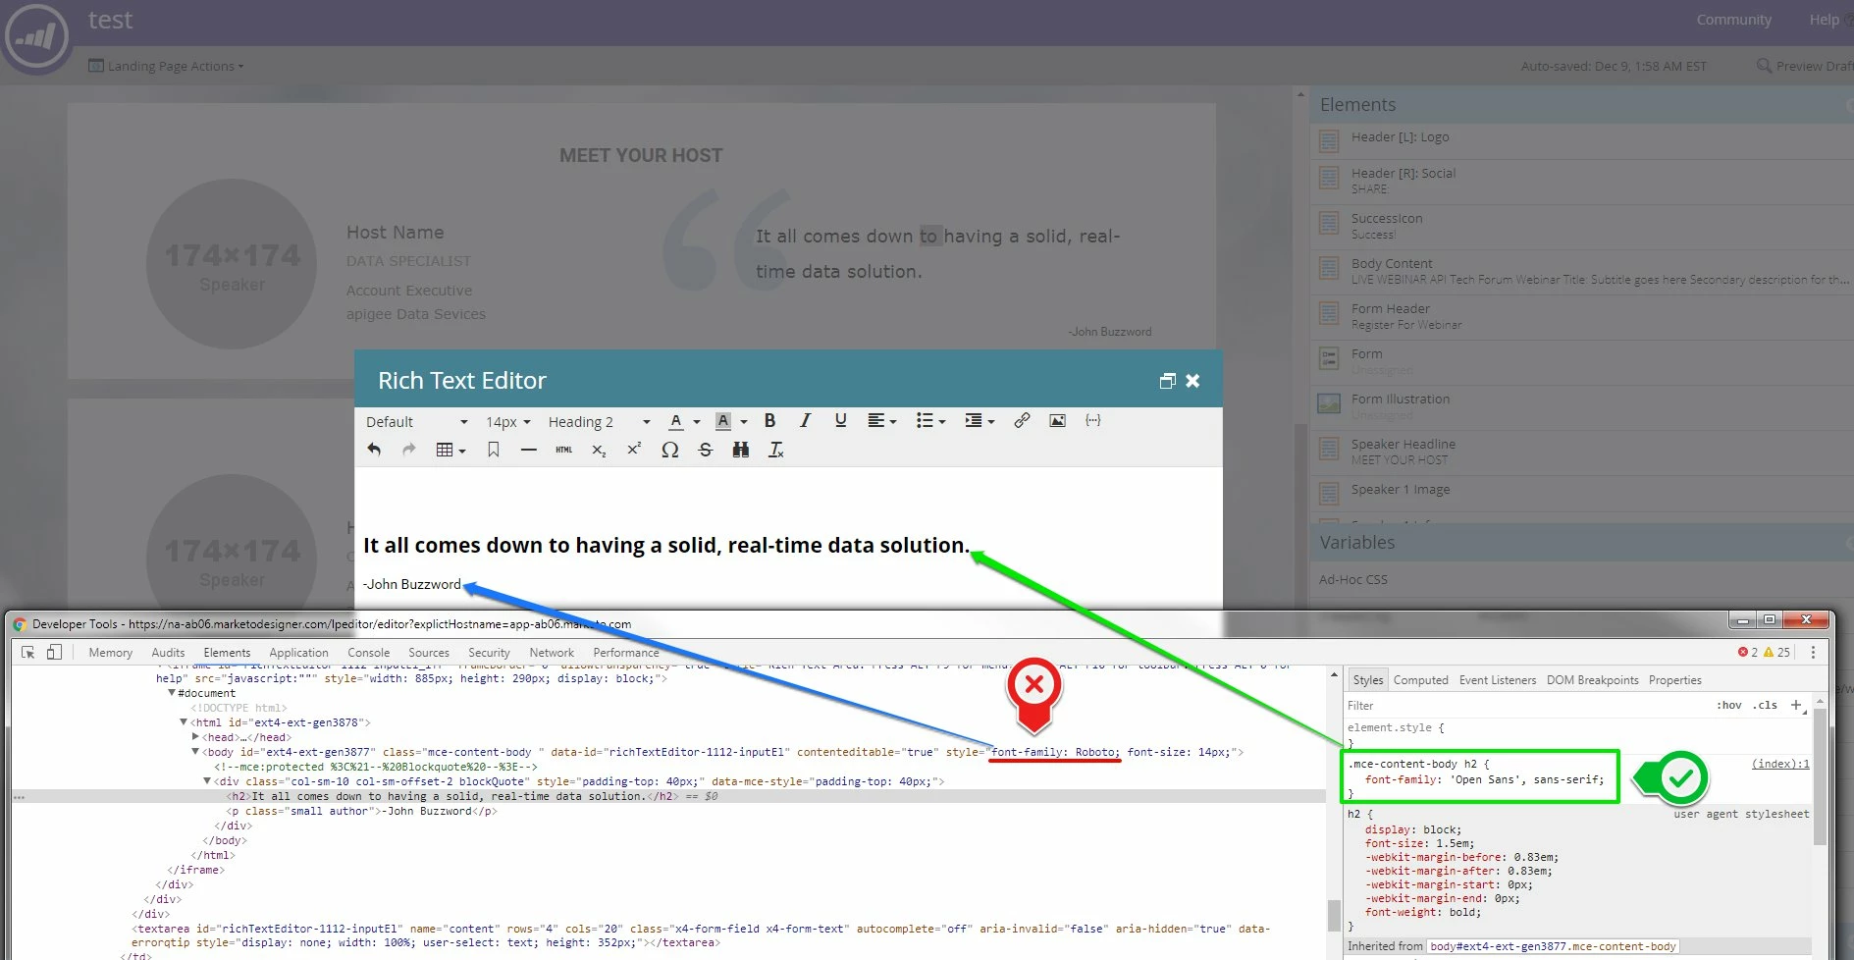
Task: Click the text color A icon
Action: [x=675, y=421]
